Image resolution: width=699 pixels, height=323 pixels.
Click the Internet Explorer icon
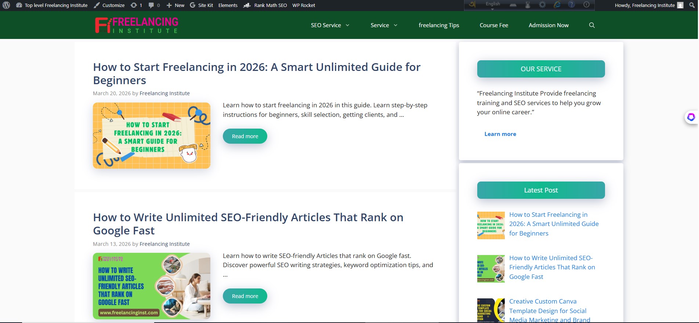point(557,4)
